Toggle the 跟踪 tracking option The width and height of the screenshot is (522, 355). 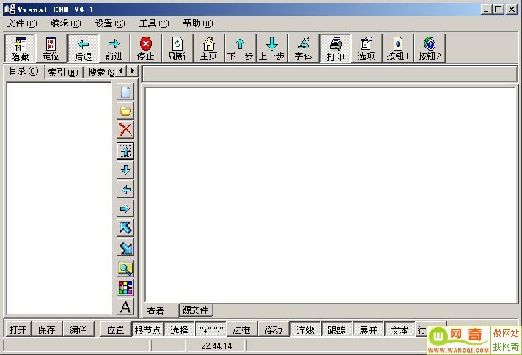[337, 329]
